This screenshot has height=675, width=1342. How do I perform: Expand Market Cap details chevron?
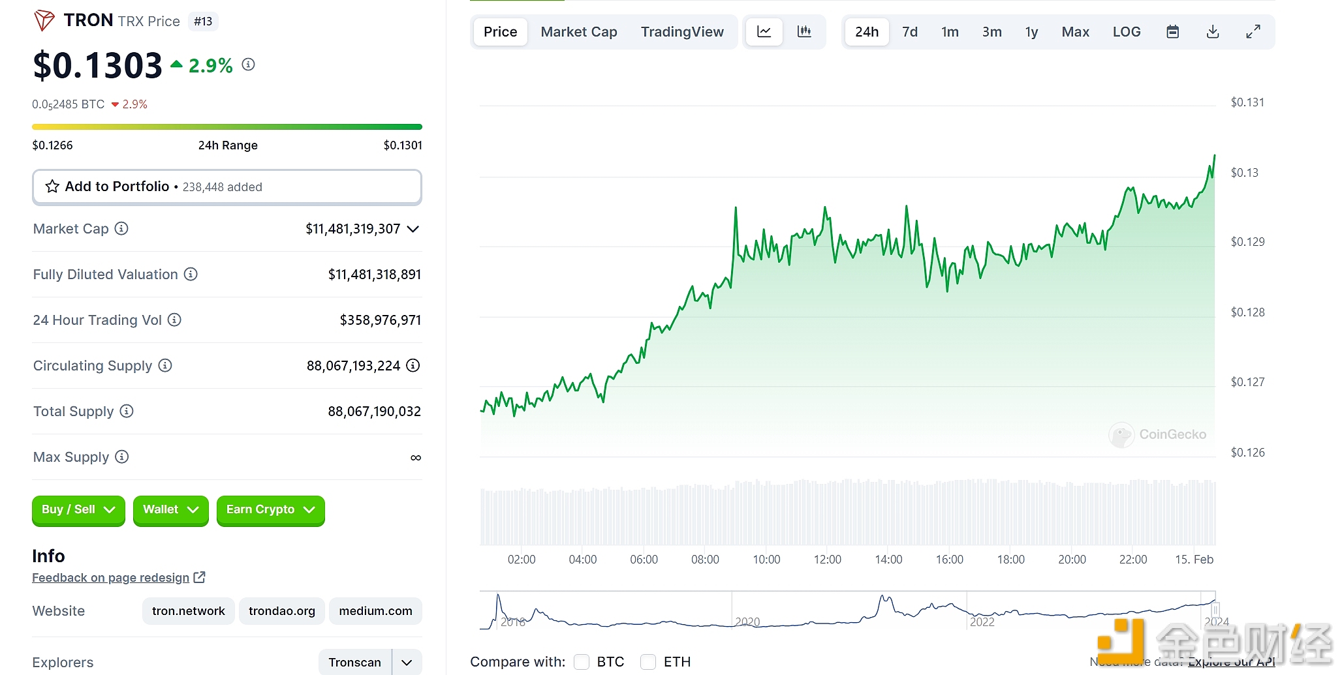point(413,229)
